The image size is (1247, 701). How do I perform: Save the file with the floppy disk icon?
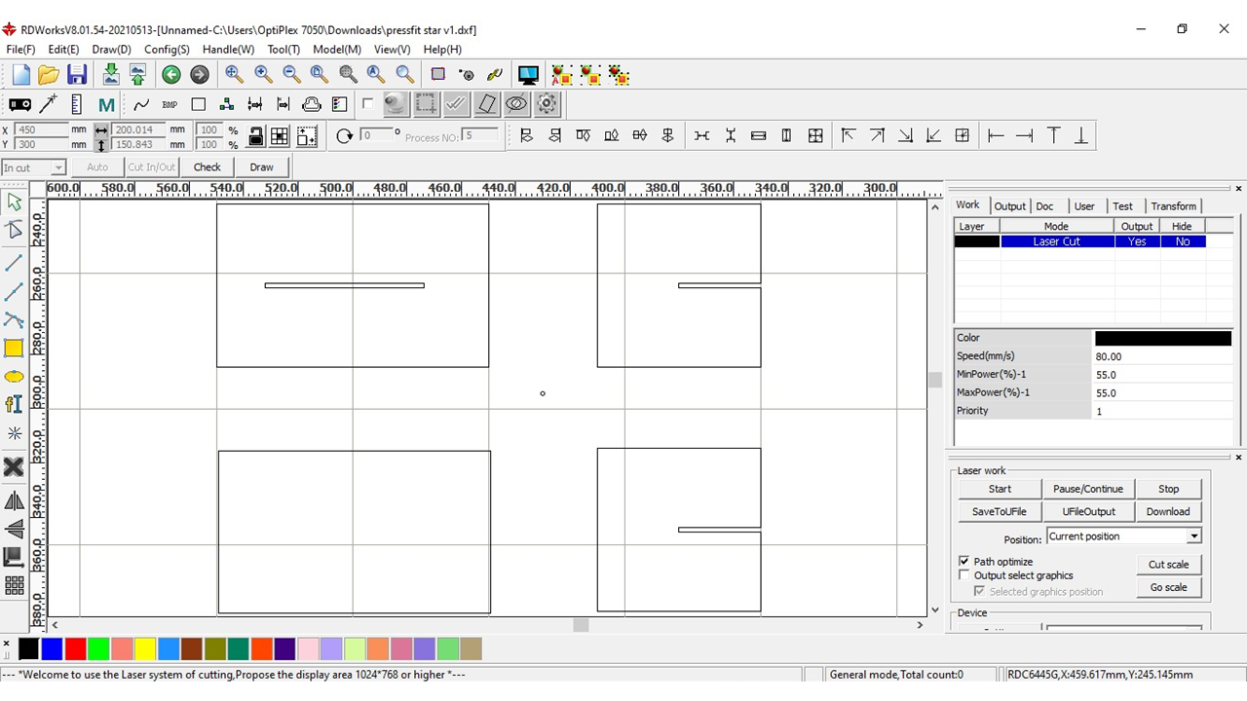click(x=76, y=75)
